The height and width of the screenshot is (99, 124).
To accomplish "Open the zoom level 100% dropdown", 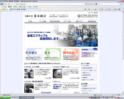I will (119, 95).
